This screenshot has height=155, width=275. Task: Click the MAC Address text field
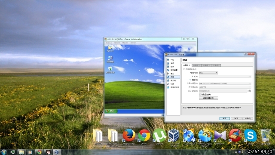coord(223,91)
